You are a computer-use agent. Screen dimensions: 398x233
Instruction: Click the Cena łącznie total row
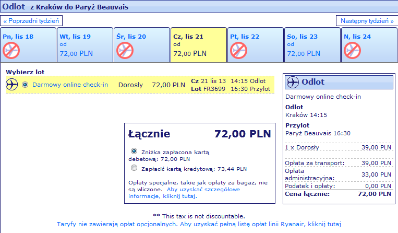click(338, 194)
